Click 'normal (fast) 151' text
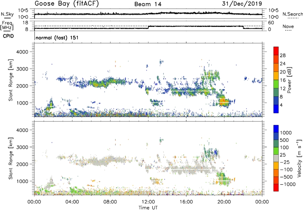Screen dimensions: 303x210 pos(57,38)
